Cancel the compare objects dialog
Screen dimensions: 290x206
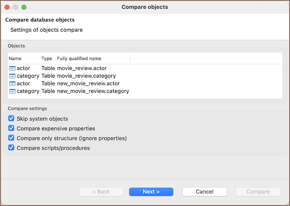click(204, 192)
